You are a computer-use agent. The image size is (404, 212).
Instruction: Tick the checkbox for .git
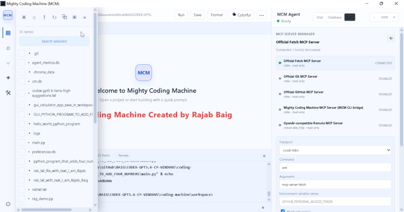(x=22, y=53)
